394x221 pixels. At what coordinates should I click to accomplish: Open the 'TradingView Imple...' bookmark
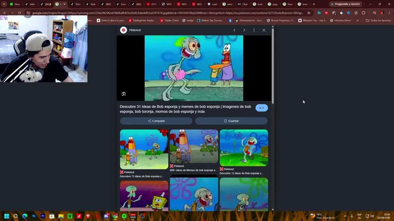[142, 21]
